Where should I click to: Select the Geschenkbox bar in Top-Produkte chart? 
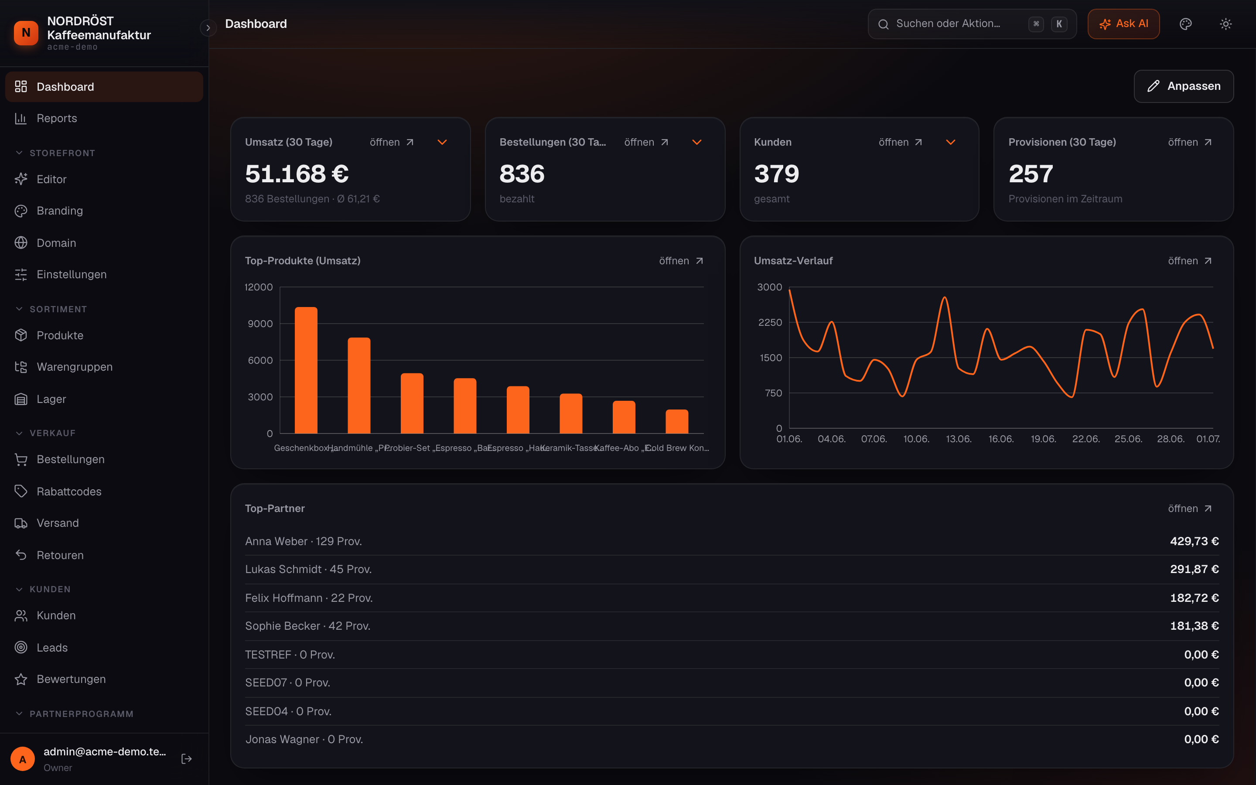pos(306,370)
